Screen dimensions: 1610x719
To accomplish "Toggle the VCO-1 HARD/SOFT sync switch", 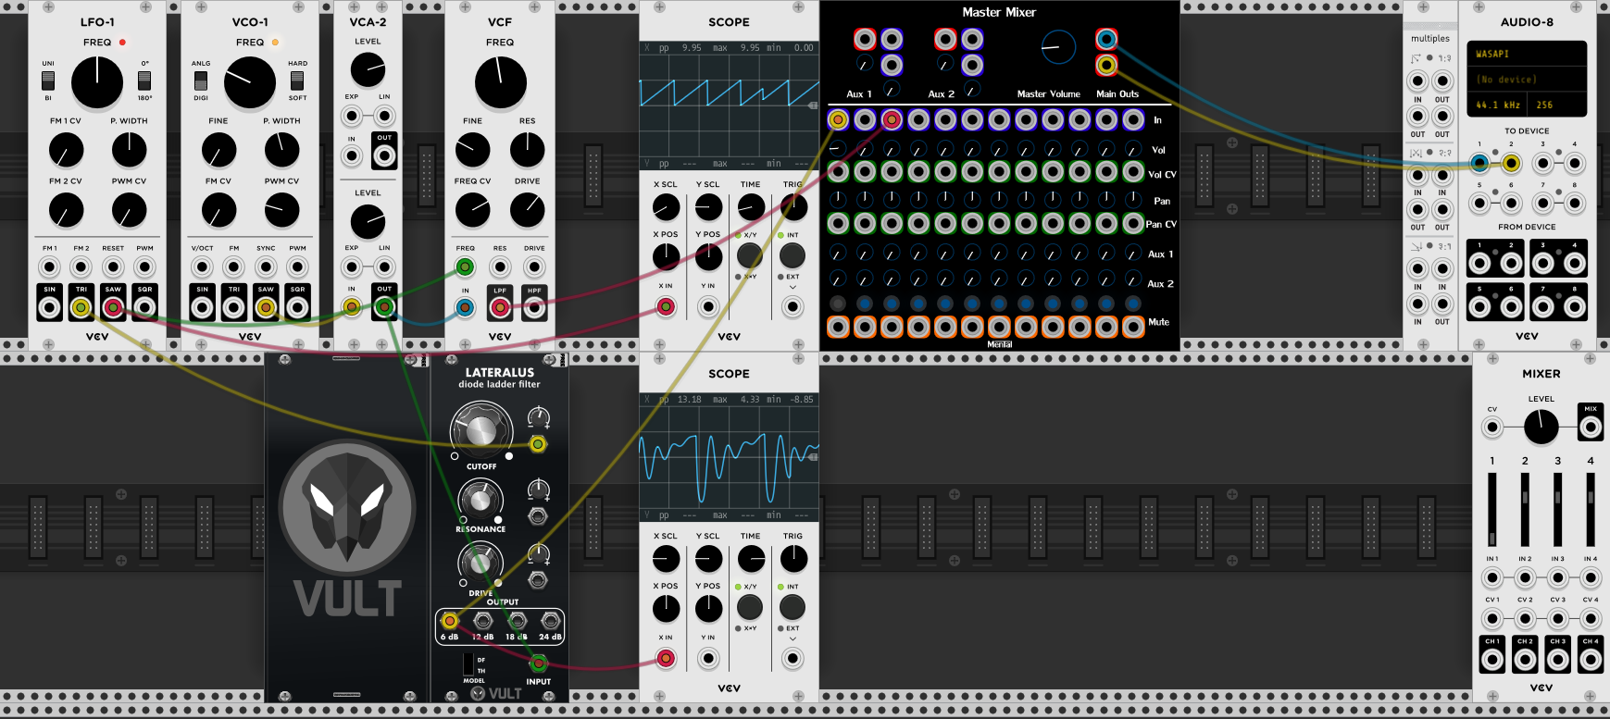I will [297, 81].
